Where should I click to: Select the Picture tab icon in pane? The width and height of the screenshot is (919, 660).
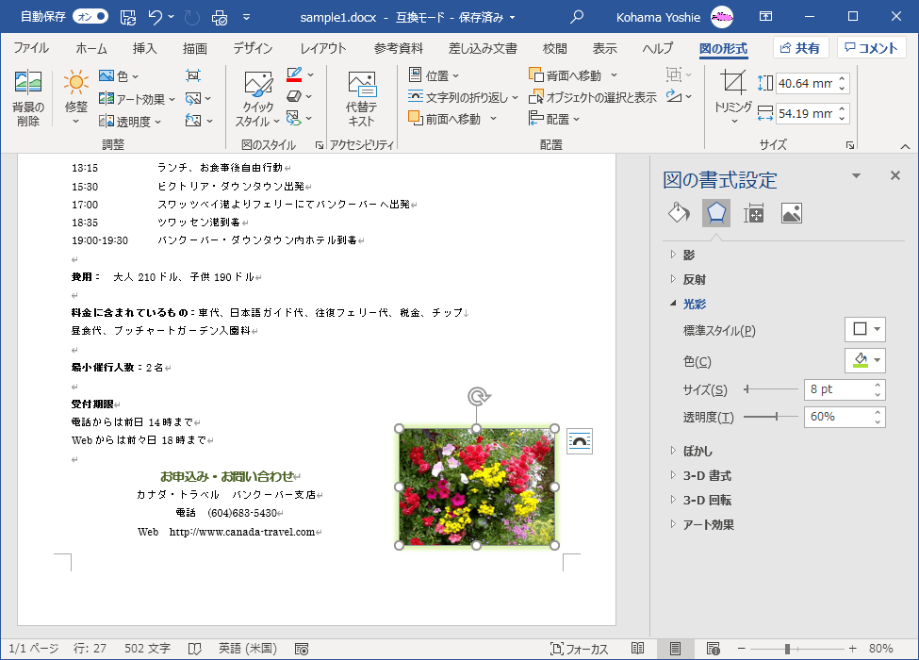791,213
